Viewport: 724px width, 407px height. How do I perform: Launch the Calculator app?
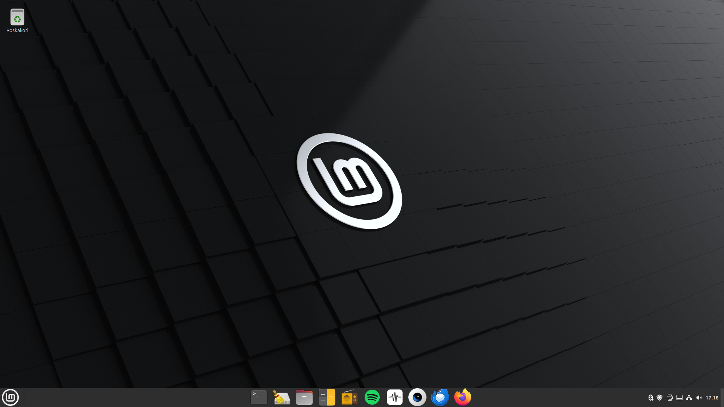point(327,397)
